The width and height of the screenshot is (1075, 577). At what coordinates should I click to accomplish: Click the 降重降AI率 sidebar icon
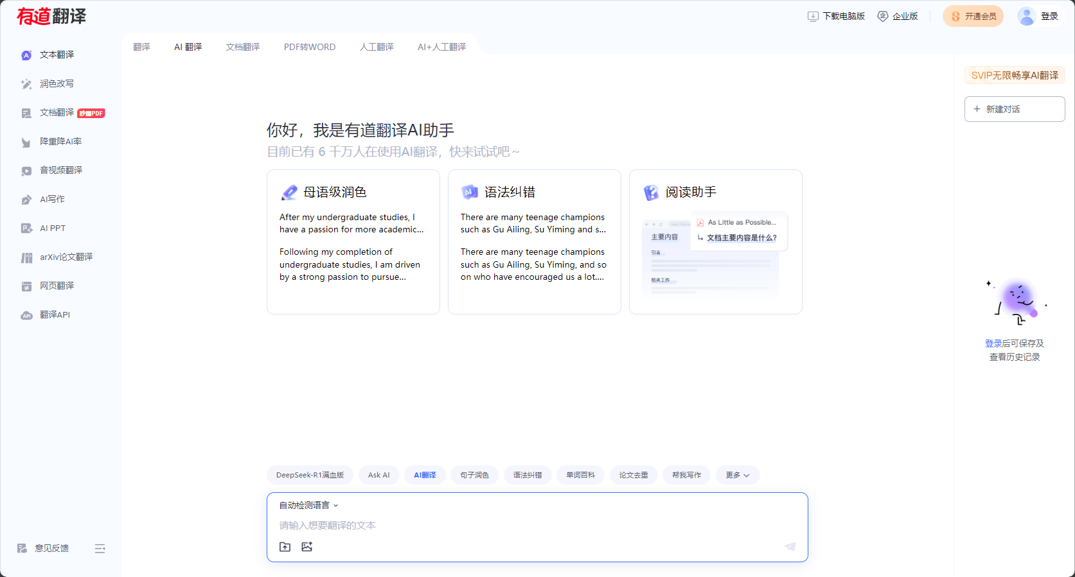tap(26, 142)
